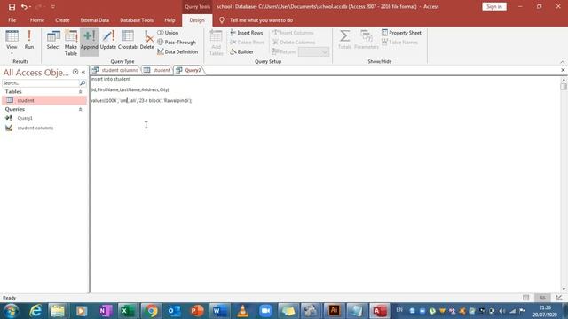Image resolution: width=568 pixels, height=319 pixels.
Task: Open View button dropdown arrow
Action: tap(12, 53)
